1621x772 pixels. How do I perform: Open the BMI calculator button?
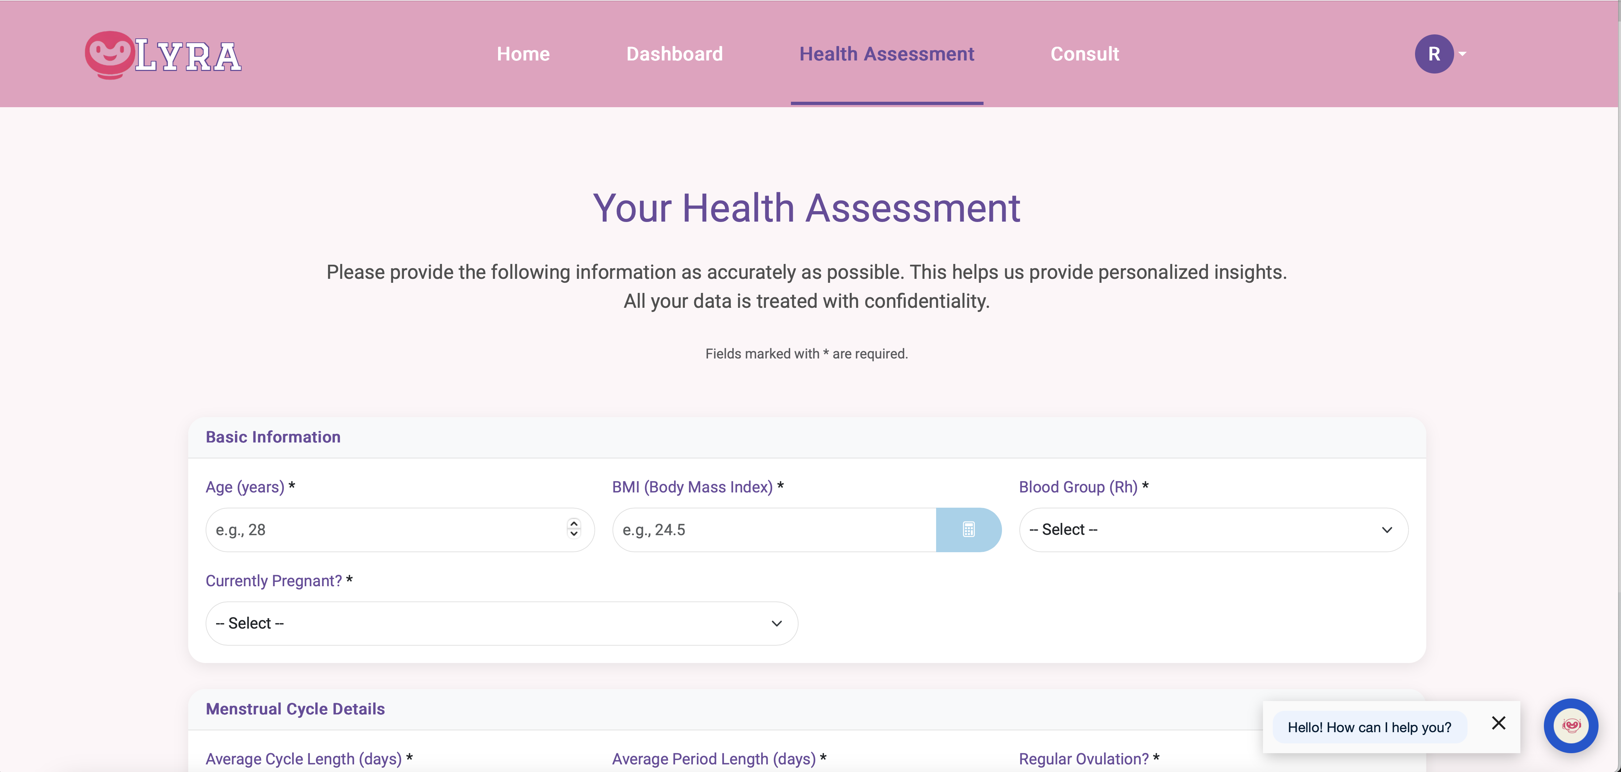coord(968,529)
